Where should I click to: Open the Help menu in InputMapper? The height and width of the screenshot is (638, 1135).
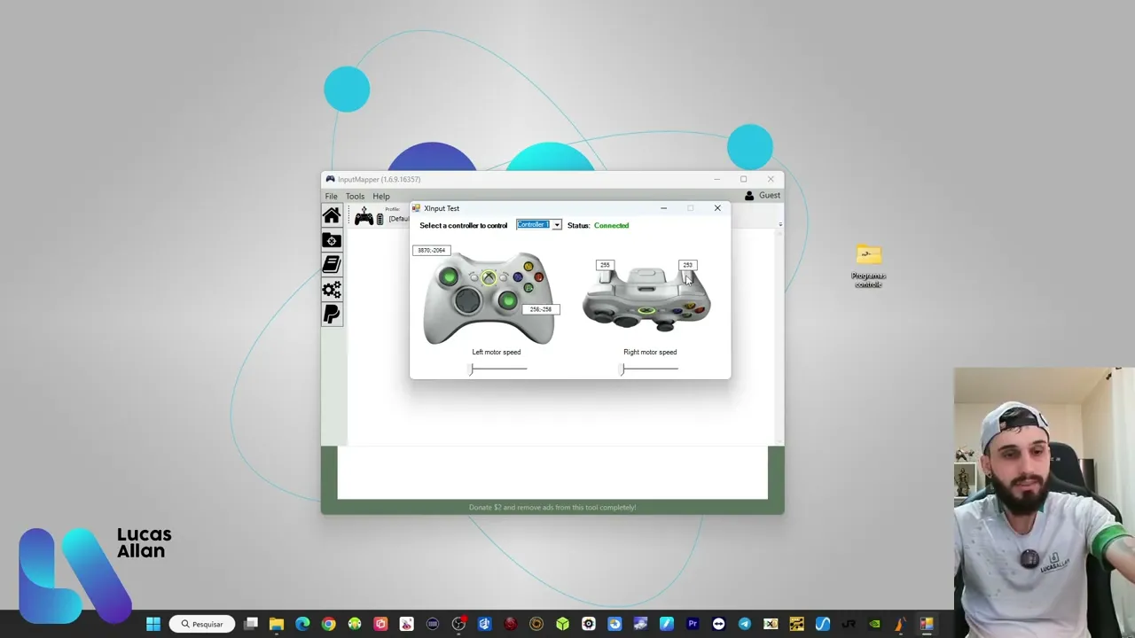[x=381, y=196]
